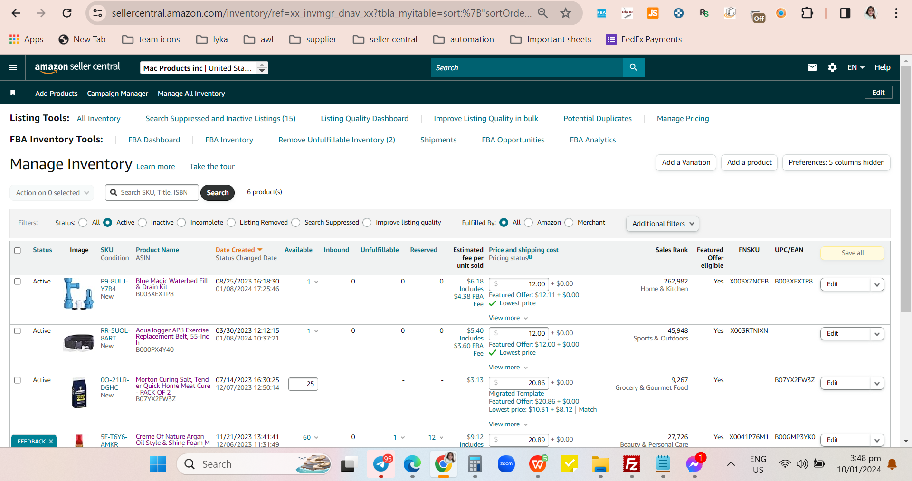The image size is (912, 481).
Task: Open Edit dropdown arrow for AquaJogger belt
Action: [x=877, y=334]
